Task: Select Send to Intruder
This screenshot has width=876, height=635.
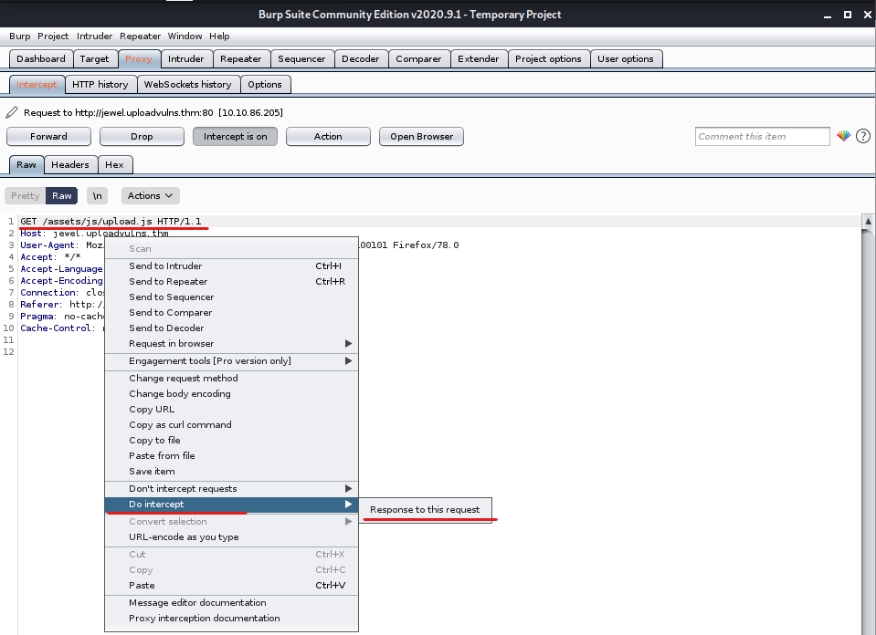Action: [x=231, y=265]
